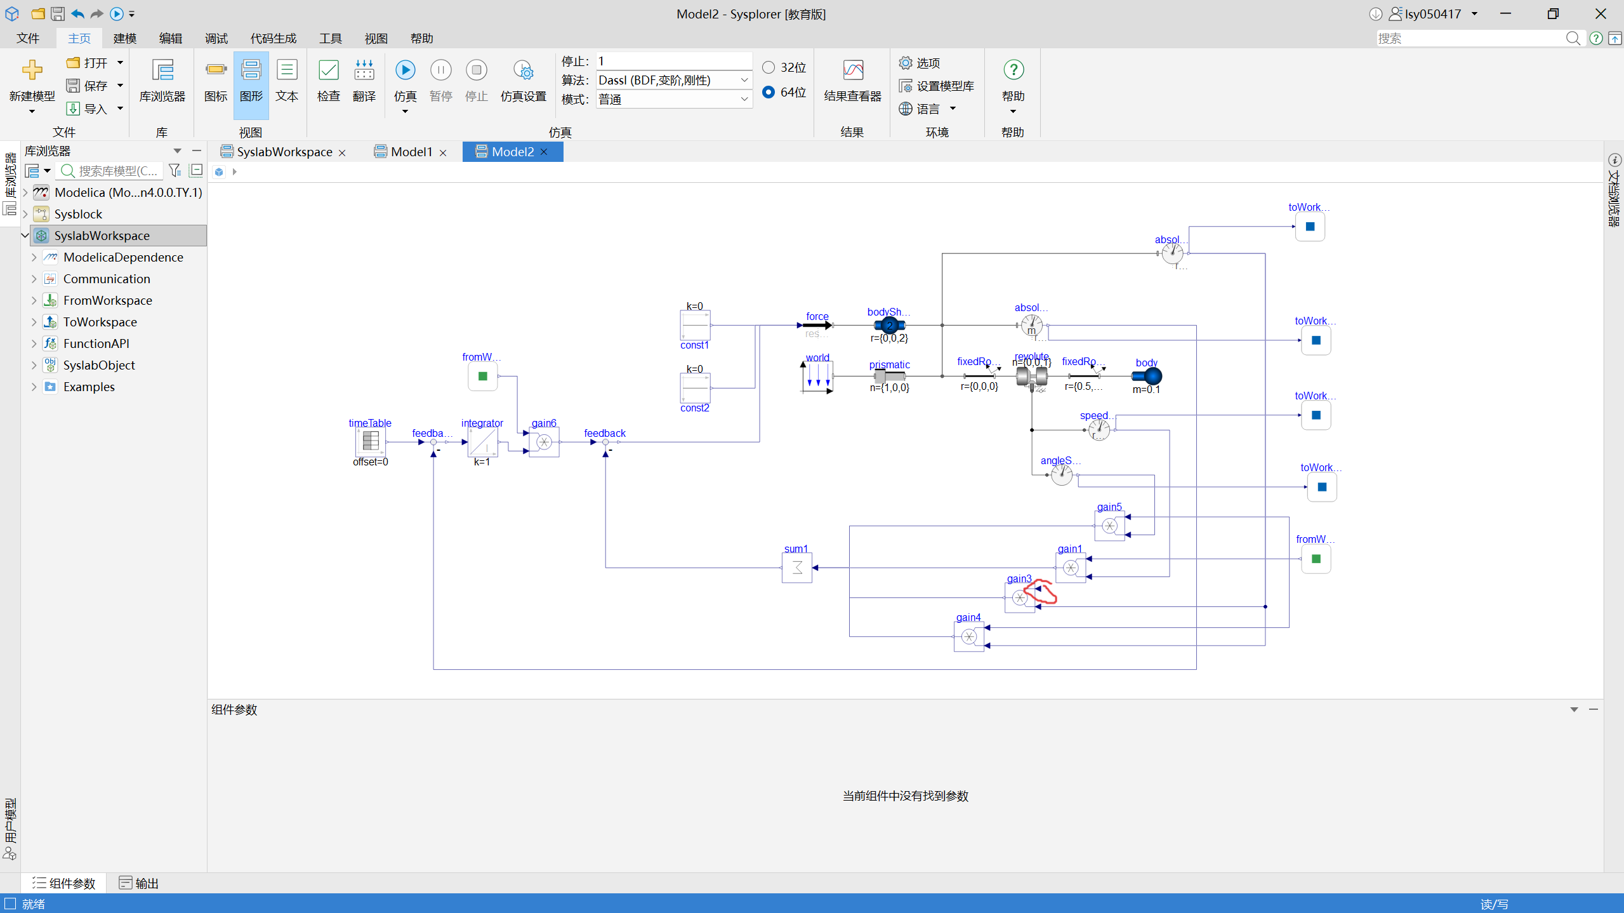Open the 文档浏览器 side panel on right
1624x913 pixels.
(1615, 190)
